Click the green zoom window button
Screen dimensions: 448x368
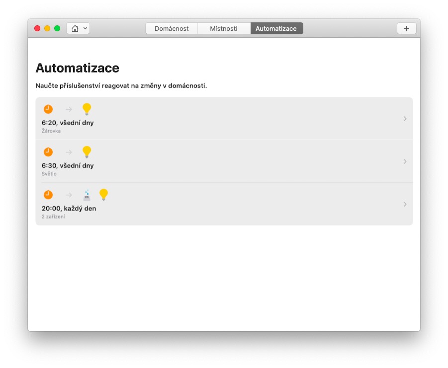pyautogui.click(x=57, y=28)
